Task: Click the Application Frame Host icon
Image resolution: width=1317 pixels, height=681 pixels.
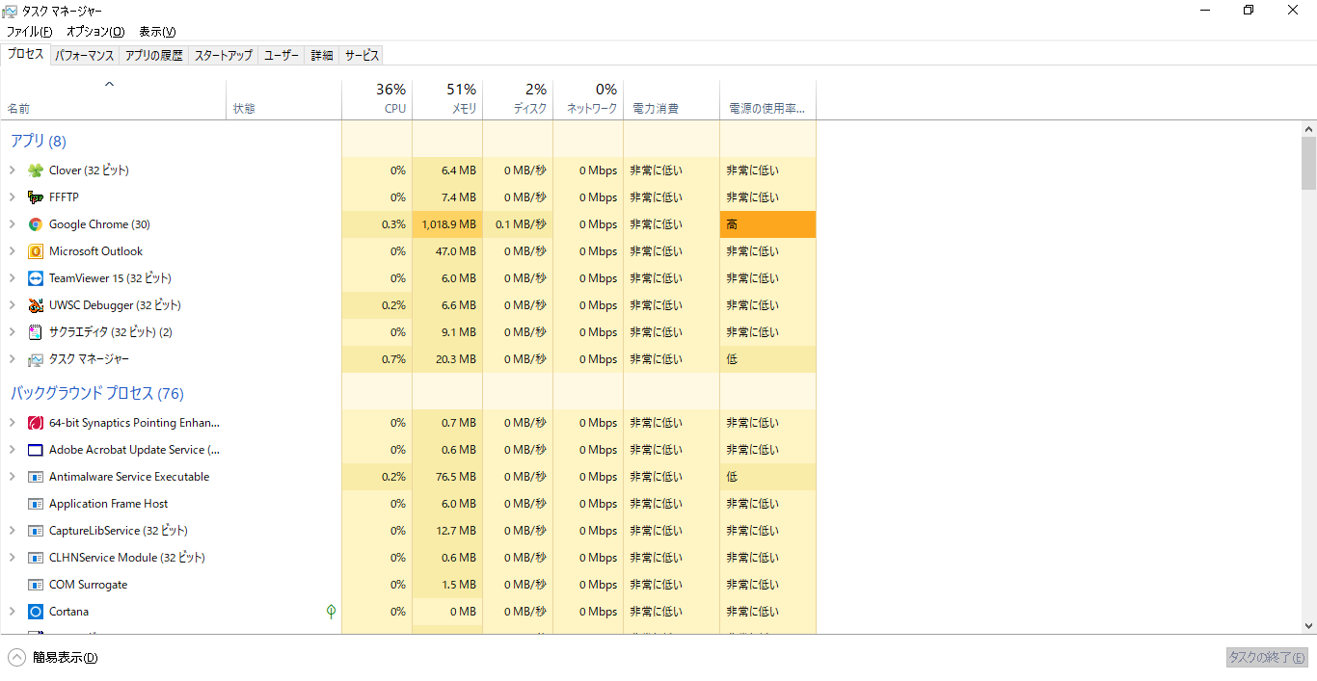Action: pyautogui.click(x=36, y=504)
